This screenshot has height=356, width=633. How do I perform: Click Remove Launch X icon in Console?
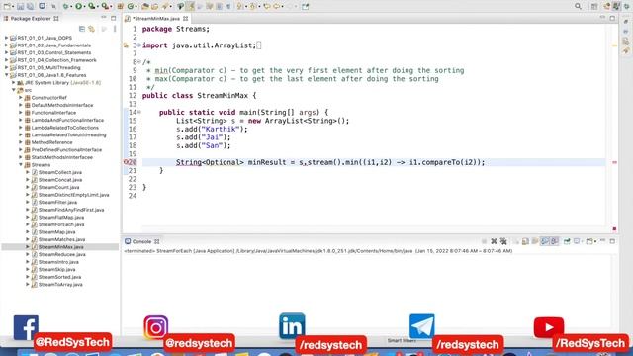tap(494, 241)
